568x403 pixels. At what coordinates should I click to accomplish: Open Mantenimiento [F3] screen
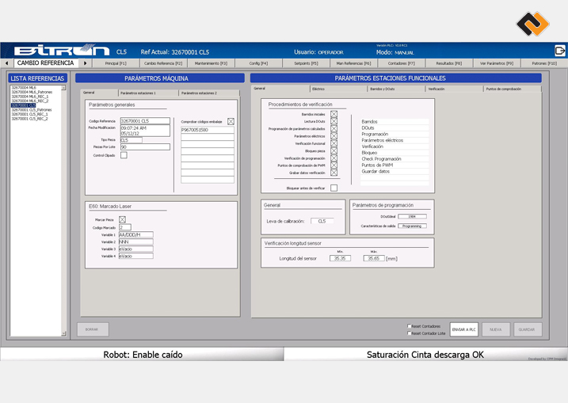tap(211, 63)
